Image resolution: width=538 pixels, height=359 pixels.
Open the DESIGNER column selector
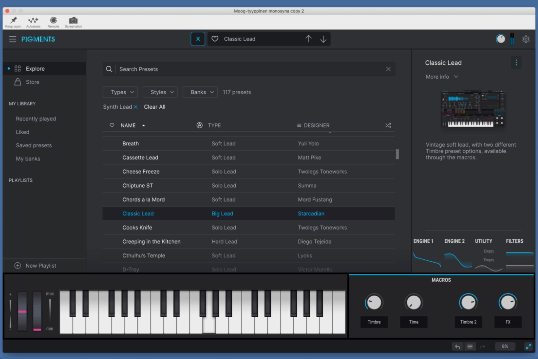click(x=313, y=126)
